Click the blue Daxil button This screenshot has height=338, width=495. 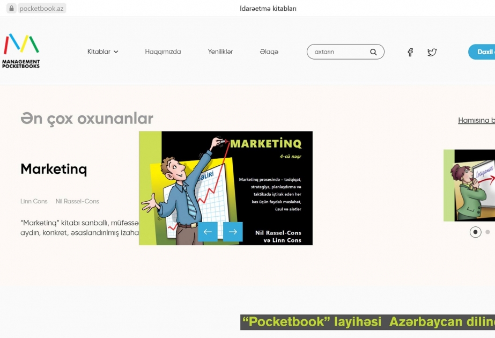tap(482, 52)
